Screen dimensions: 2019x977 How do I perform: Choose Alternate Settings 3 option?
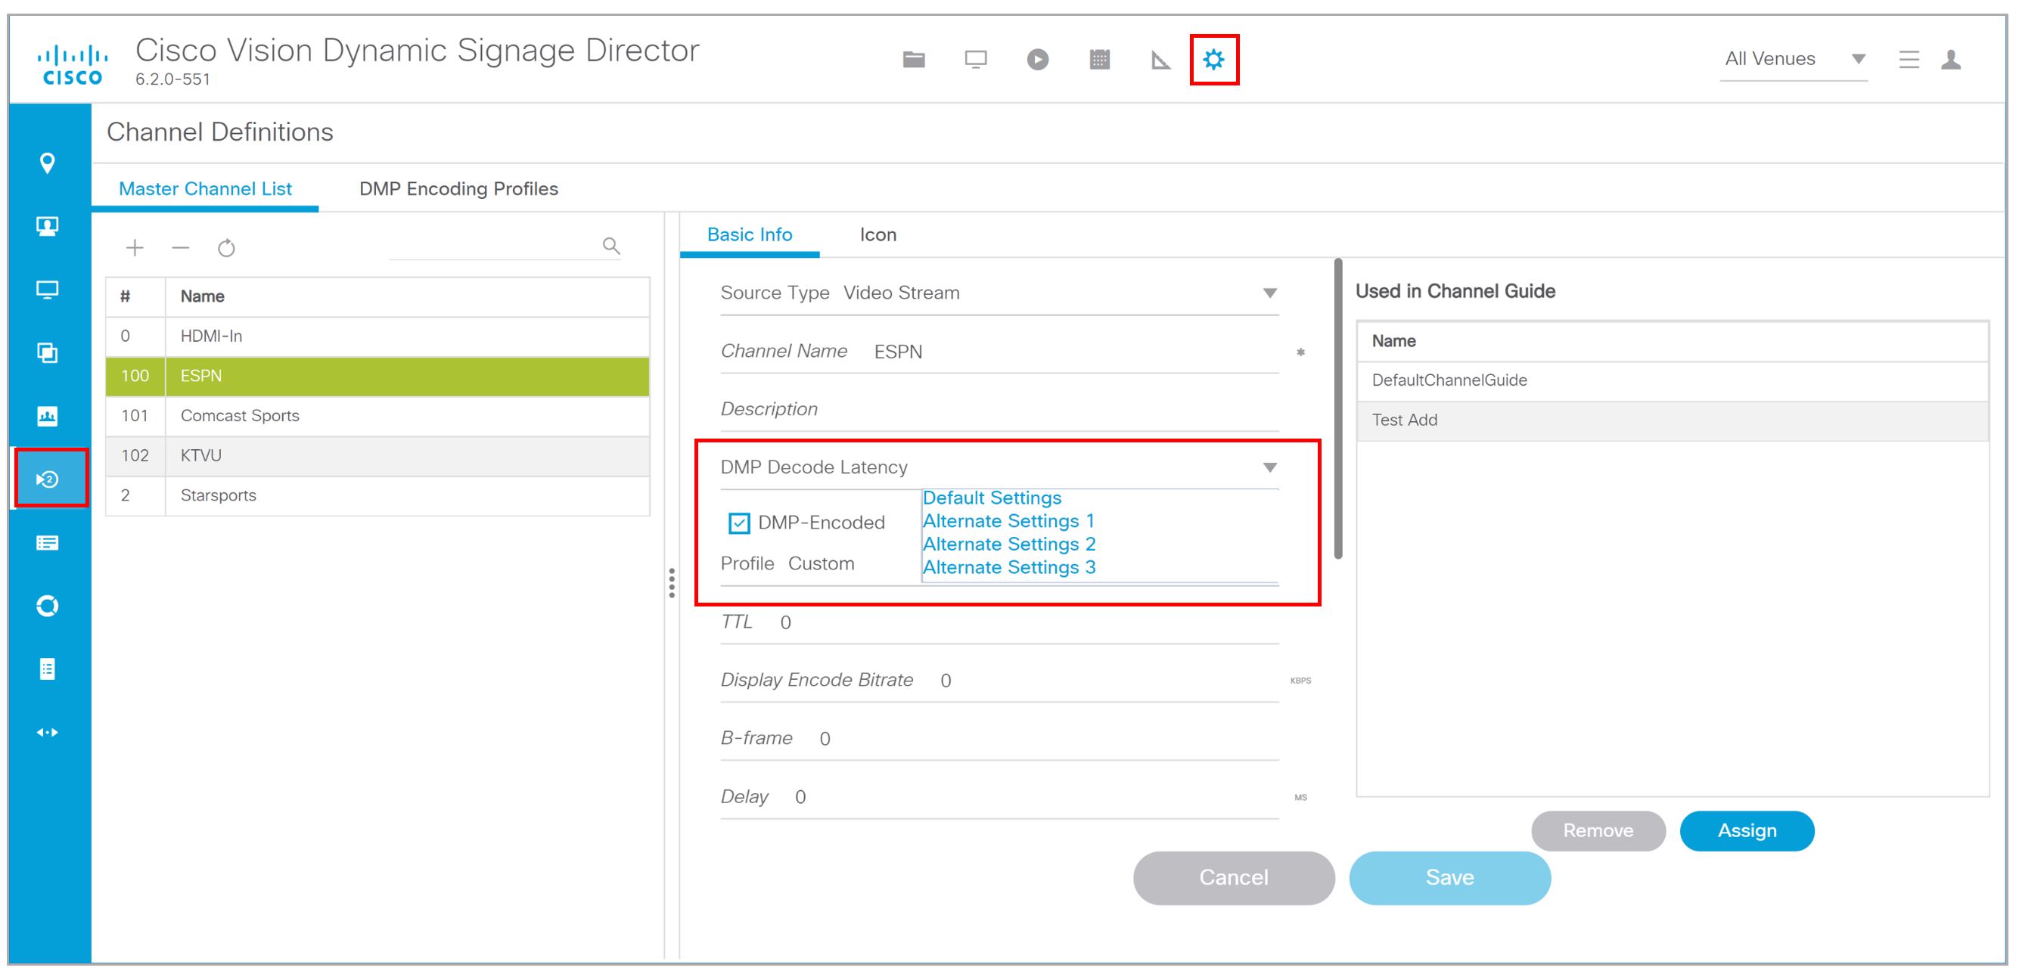coord(1008,568)
